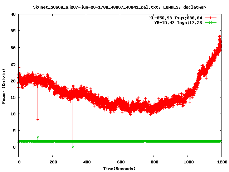Viewport: 229px width, 172px height.
Task: Click y-axis tick label 25
Action: point(13,64)
